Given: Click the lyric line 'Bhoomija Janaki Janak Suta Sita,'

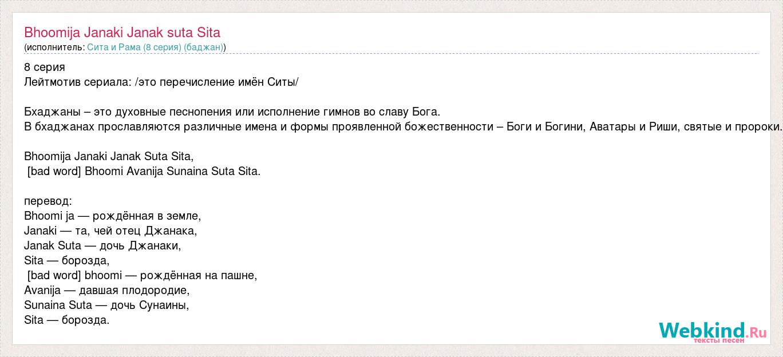Looking at the screenshot, I should coord(109,156).
